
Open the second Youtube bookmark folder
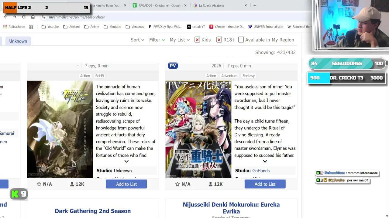pos(112,27)
